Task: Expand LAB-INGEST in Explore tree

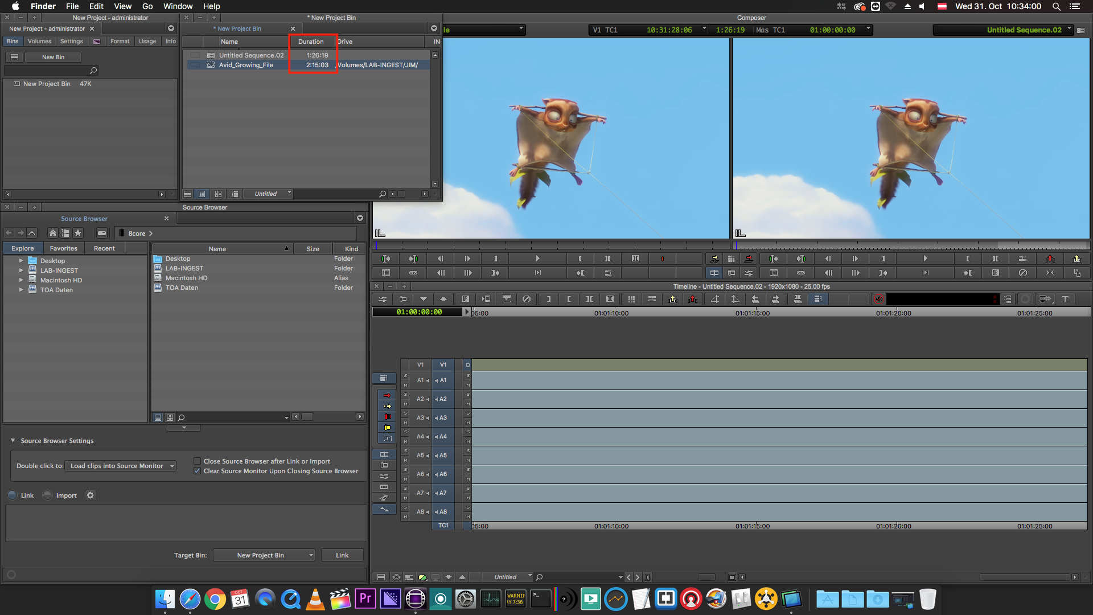Action: 21,270
